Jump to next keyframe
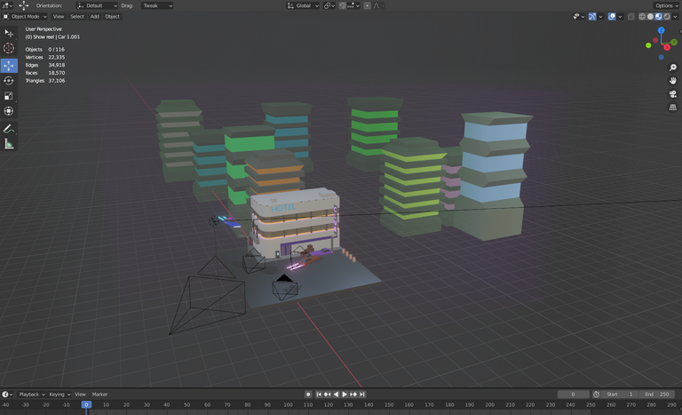Image resolution: width=682 pixels, height=415 pixels. coord(353,394)
